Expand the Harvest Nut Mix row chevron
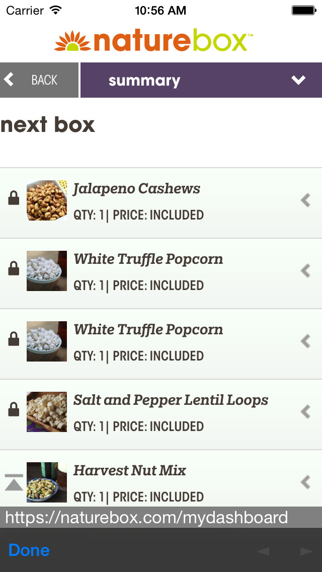This screenshot has height=572, width=322. point(305,482)
